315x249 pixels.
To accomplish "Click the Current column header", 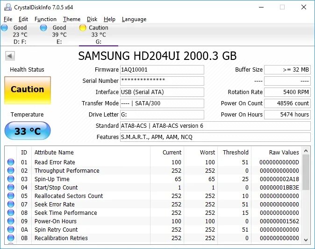I will 167,153.
